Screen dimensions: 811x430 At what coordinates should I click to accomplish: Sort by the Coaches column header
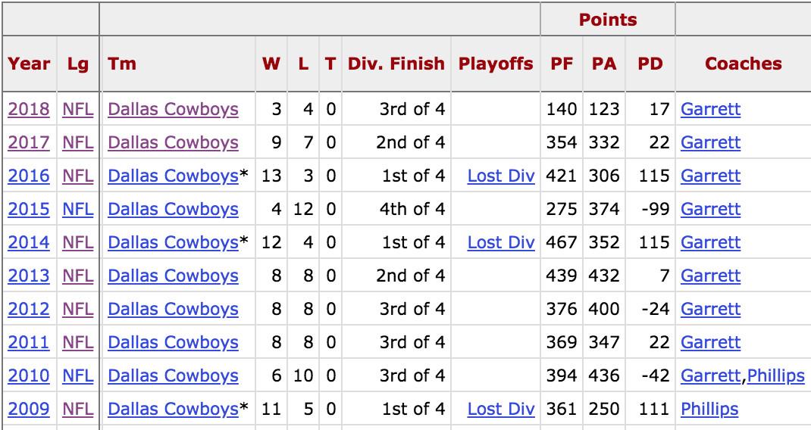point(743,64)
